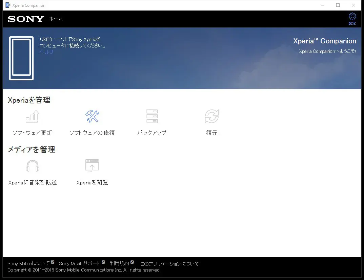The height and width of the screenshot is (280, 364).
Task: Minimize the Xperia Companion window
Action: point(322,5)
